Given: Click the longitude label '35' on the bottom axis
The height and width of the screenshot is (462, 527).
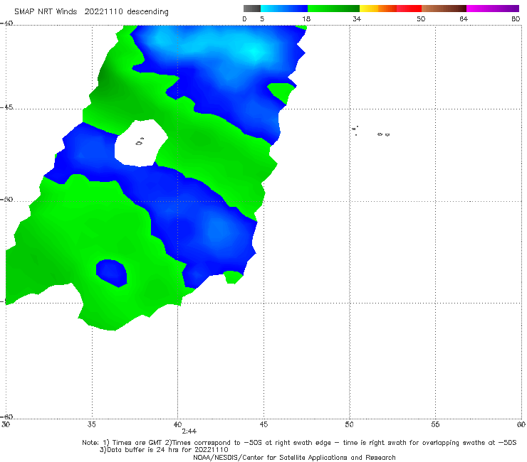Looking at the screenshot, I should coord(92,424).
